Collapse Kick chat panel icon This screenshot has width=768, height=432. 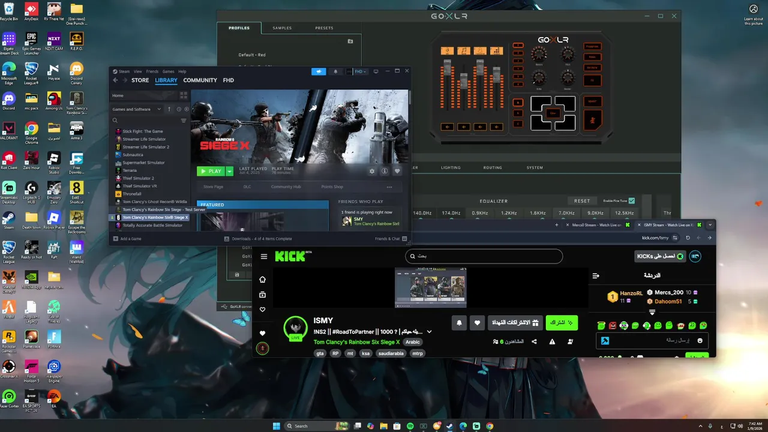coord(596,276)
